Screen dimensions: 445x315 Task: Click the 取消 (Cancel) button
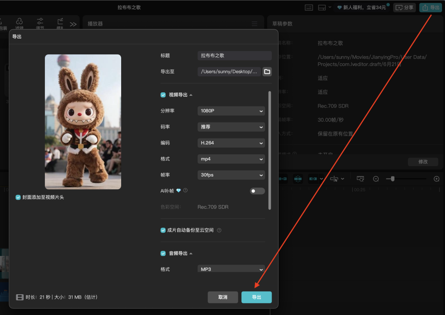point(222,297)
